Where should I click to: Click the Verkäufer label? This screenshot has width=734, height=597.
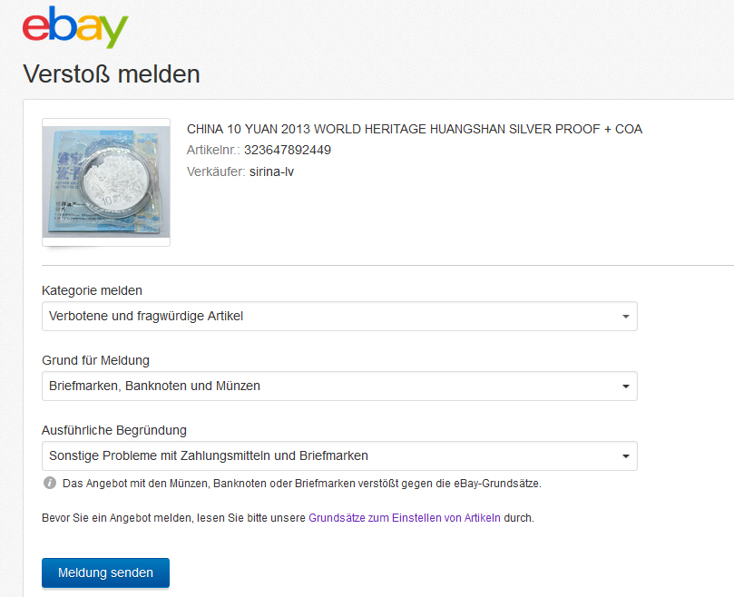(215, 171)
